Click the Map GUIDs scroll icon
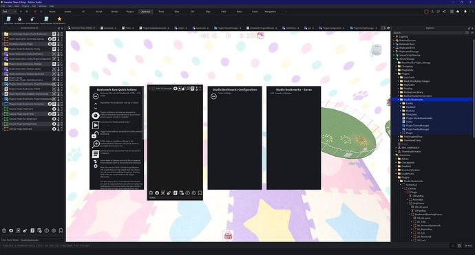475x255 pixels. (8, 19)
